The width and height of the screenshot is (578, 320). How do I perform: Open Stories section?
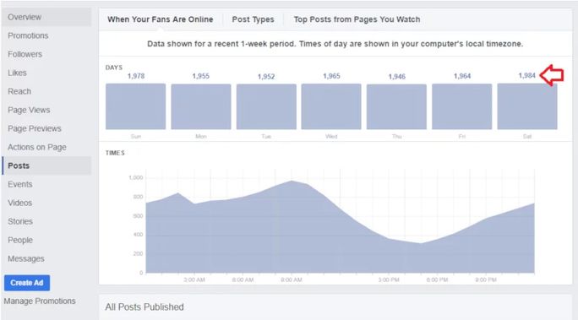click(x=20, y=221)
